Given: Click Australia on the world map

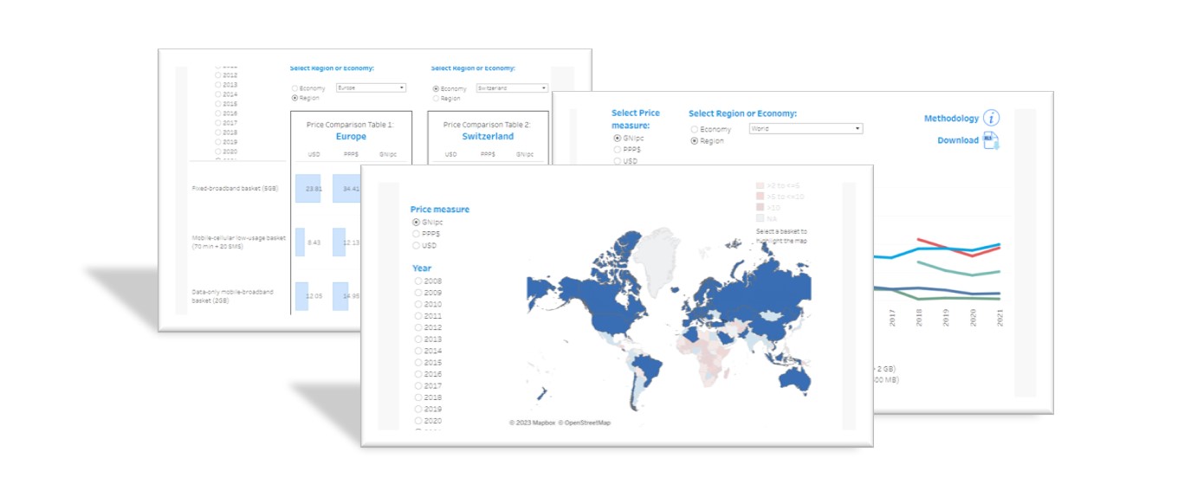Looking at the screenshot, I should (794, 378).
